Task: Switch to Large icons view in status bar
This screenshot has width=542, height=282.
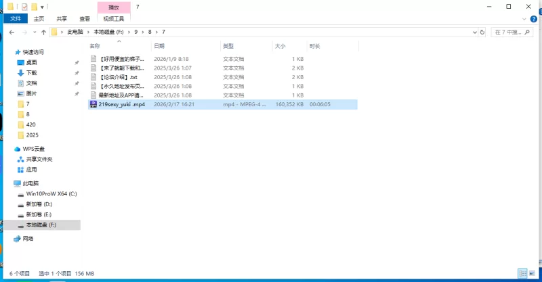Action: pyautogui.click(x=532, y=273)
